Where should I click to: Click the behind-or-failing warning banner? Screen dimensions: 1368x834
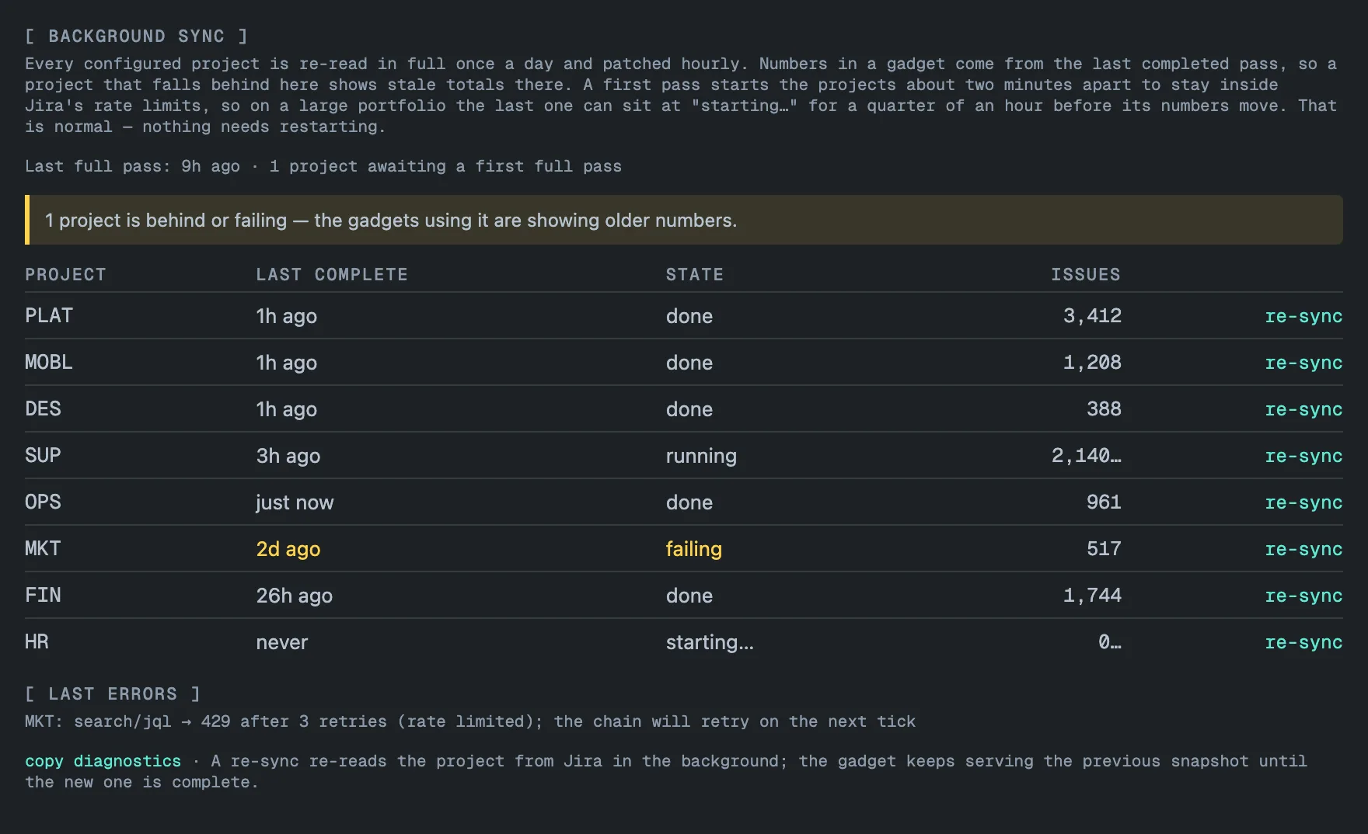(x=684, y=220)
